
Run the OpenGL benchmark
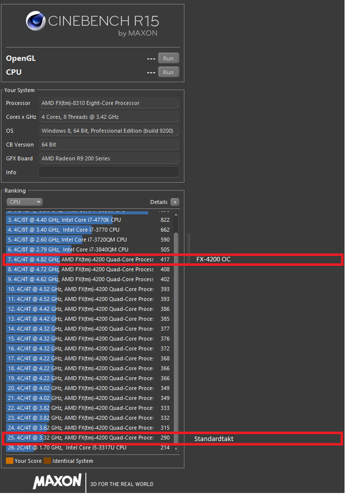click(168, 58)
